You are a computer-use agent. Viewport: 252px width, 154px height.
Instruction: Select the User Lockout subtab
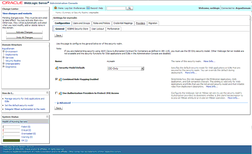(98, 29)
